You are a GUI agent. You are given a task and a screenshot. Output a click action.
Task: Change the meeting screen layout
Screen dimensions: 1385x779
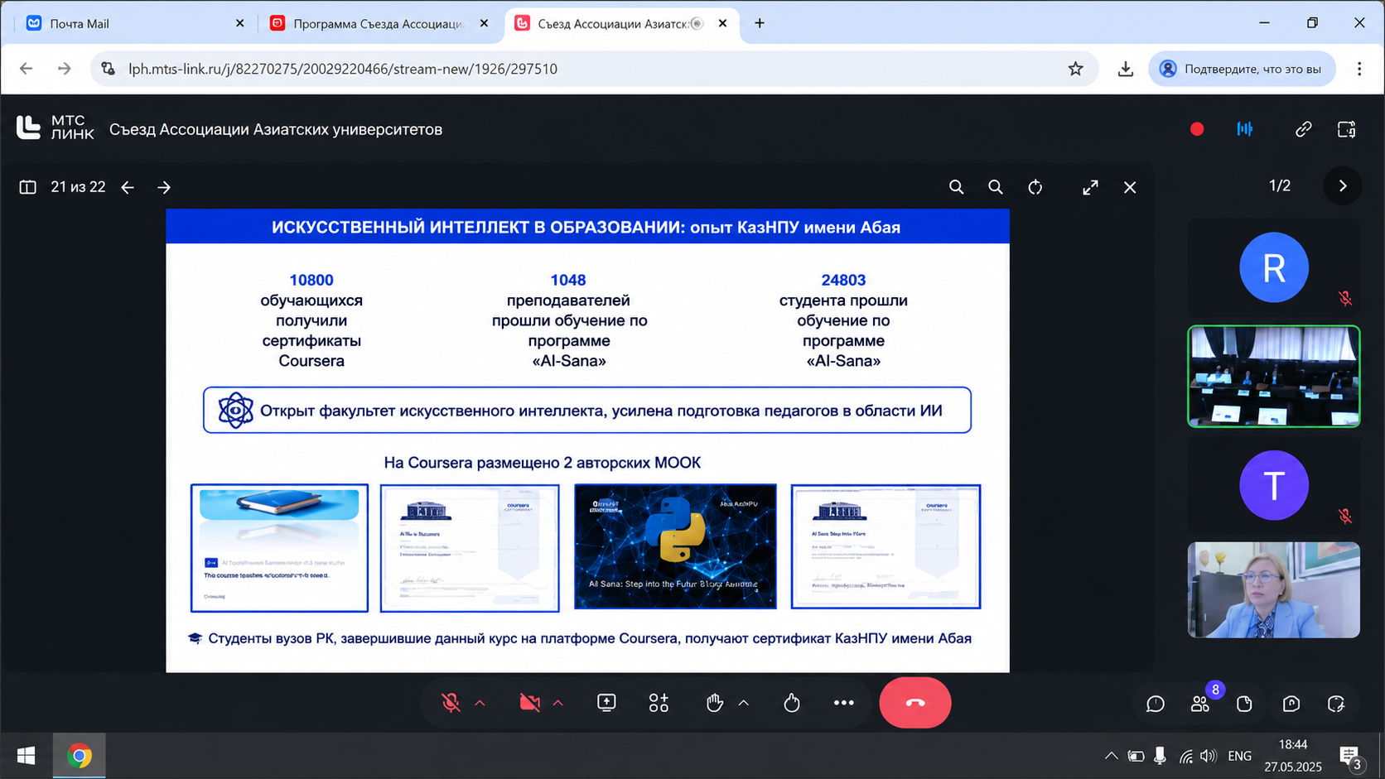tap(1347, 129)
